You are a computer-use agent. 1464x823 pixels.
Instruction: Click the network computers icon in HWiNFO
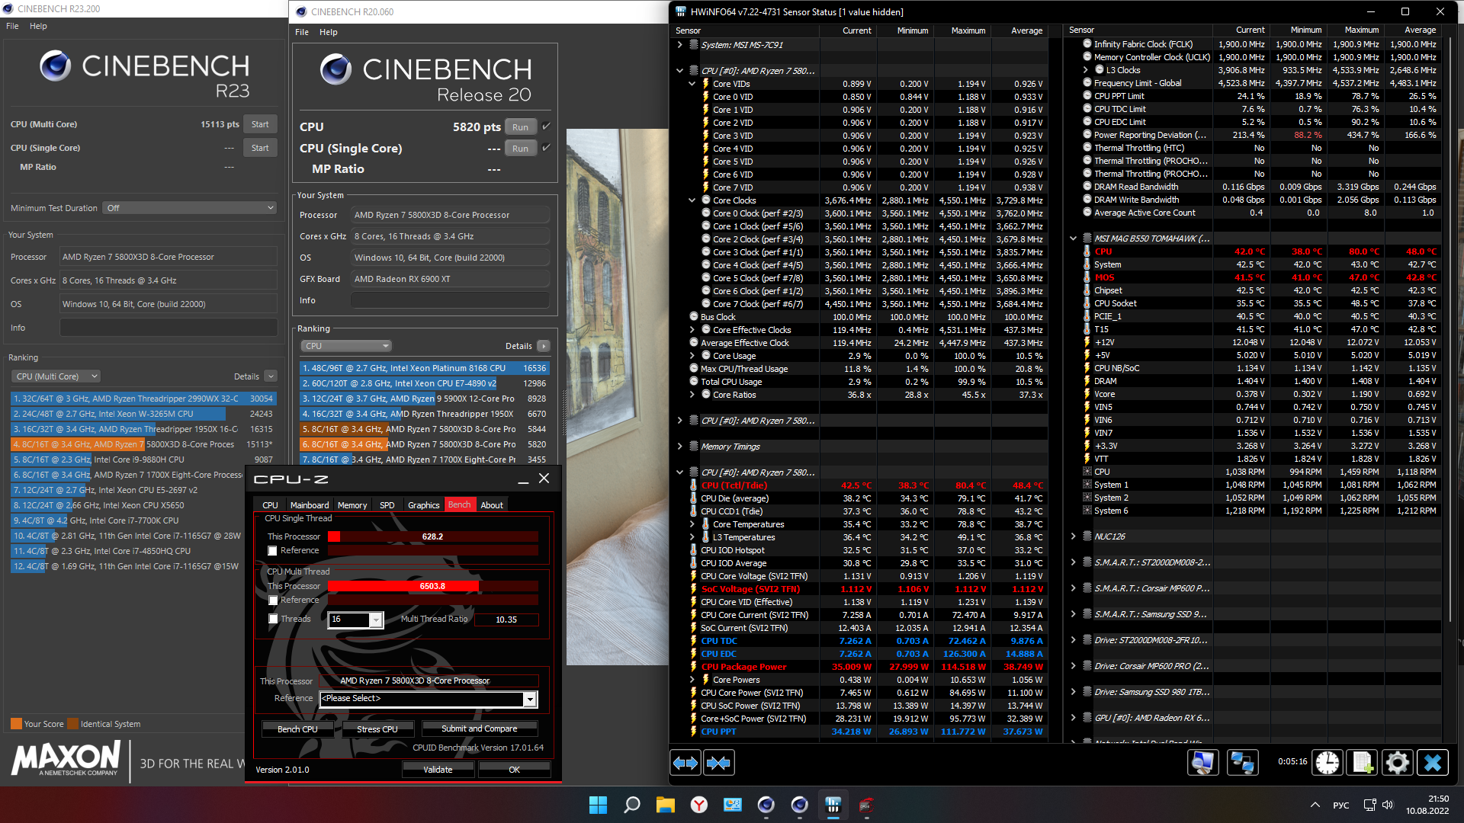point(1242,763)
